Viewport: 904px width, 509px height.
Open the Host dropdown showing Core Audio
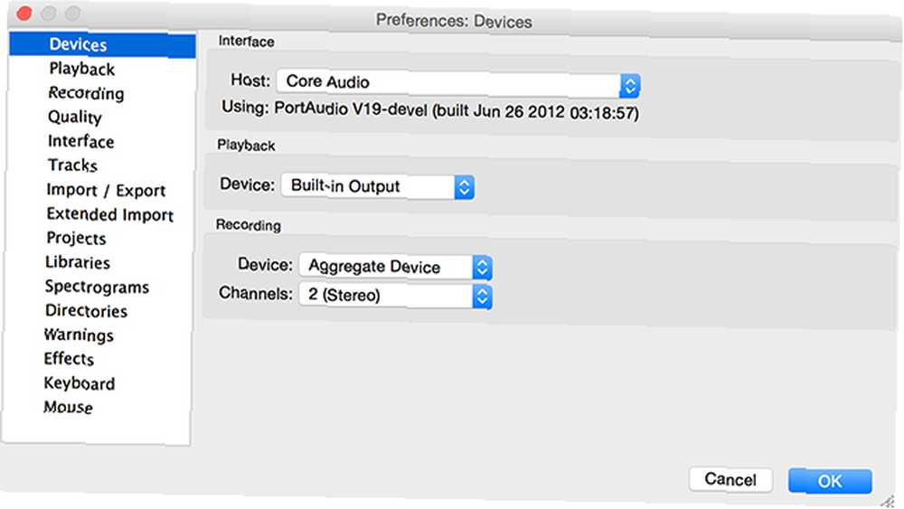(458, 83)
